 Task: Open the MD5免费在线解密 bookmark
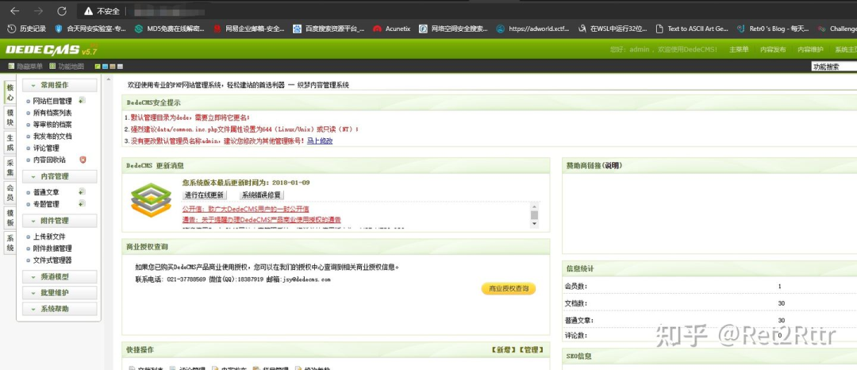click(x=170, y=29)
